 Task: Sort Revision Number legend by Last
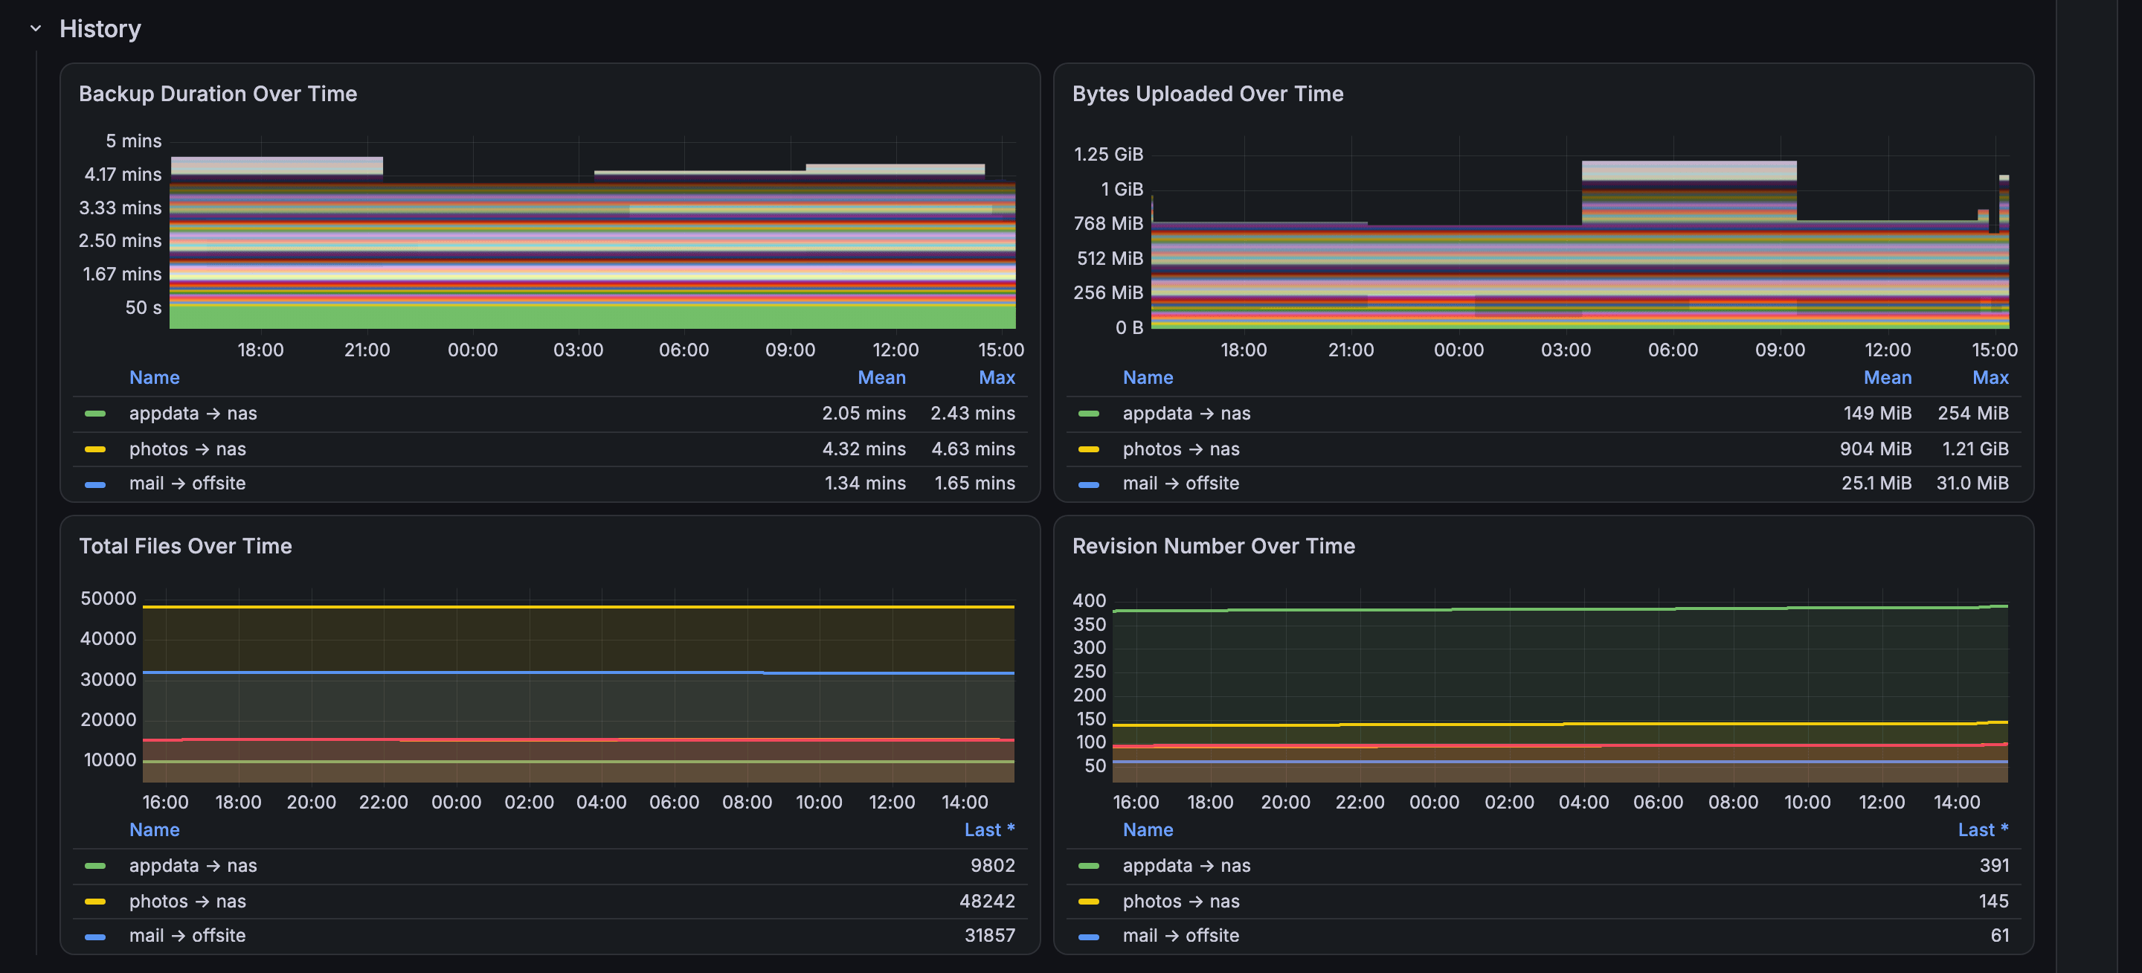tap(1983, 829)
